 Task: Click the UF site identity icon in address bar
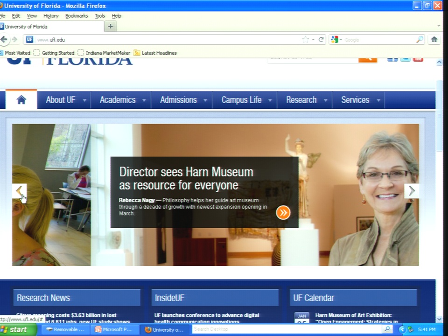click(x=29, y=39)
